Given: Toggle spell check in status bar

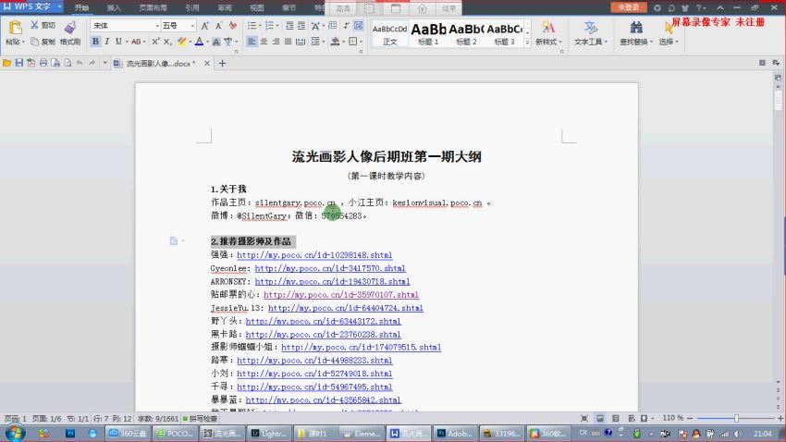Looking at the screenshot, I should [205, 419].
